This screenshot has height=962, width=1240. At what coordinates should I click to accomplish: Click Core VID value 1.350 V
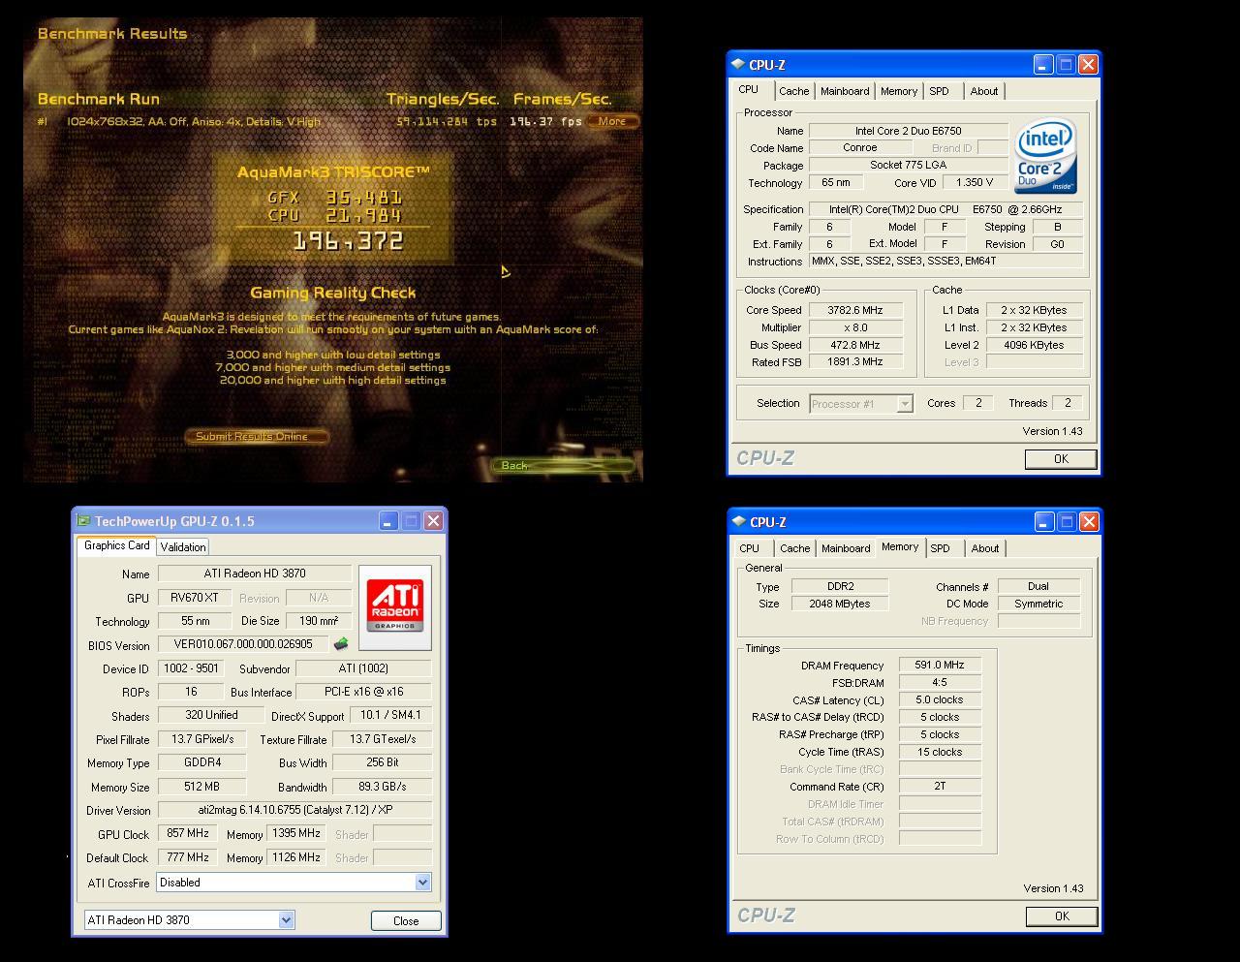975,182
